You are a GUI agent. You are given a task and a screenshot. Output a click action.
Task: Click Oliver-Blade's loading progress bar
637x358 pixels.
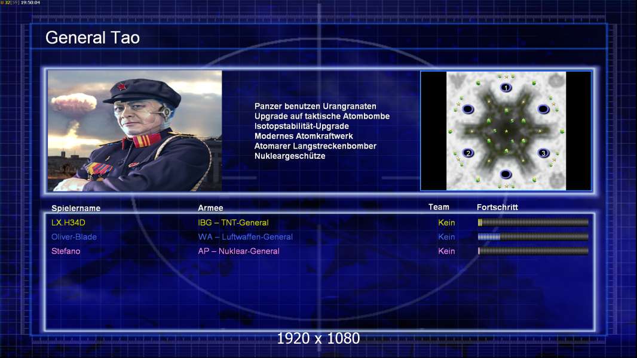pos(533,237)
